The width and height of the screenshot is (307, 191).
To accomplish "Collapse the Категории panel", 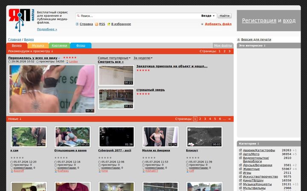I will pyautogui.click(x=249, y=143).
